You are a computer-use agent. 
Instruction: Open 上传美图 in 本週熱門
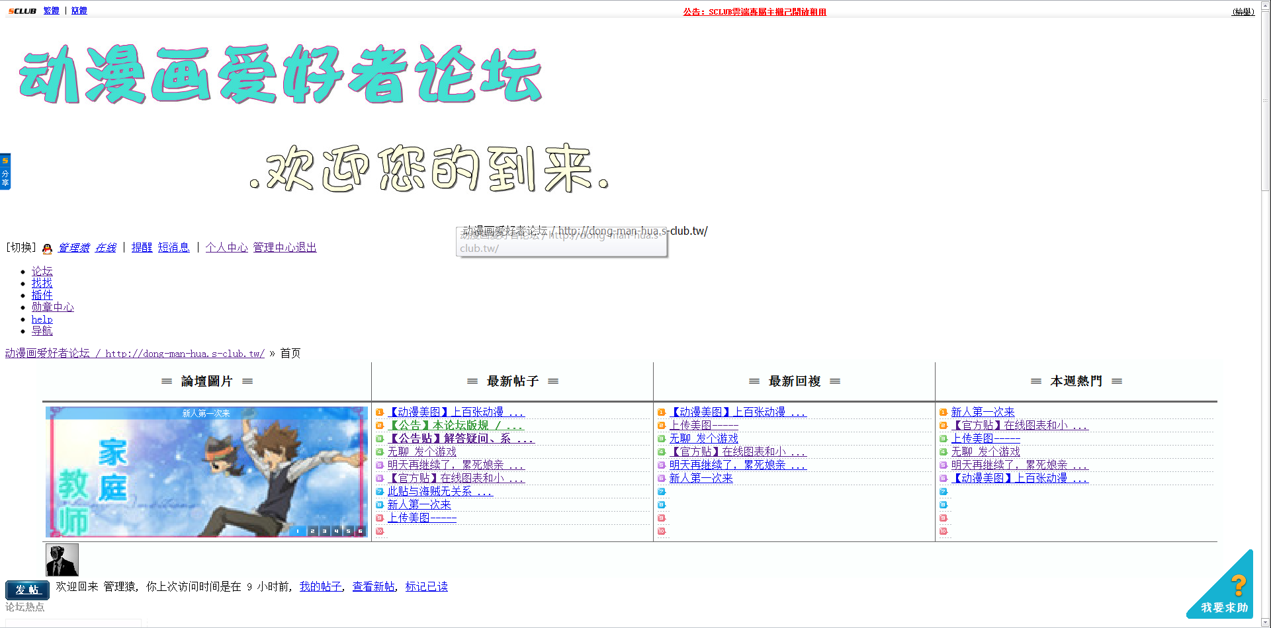[986, 438]
